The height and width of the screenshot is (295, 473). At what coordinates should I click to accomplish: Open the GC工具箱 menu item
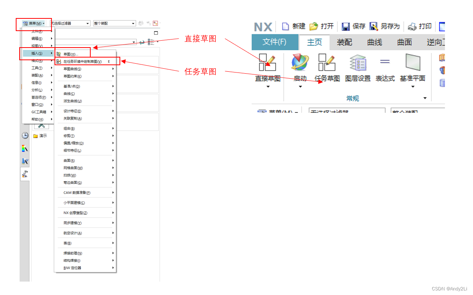tap(38, 112)
